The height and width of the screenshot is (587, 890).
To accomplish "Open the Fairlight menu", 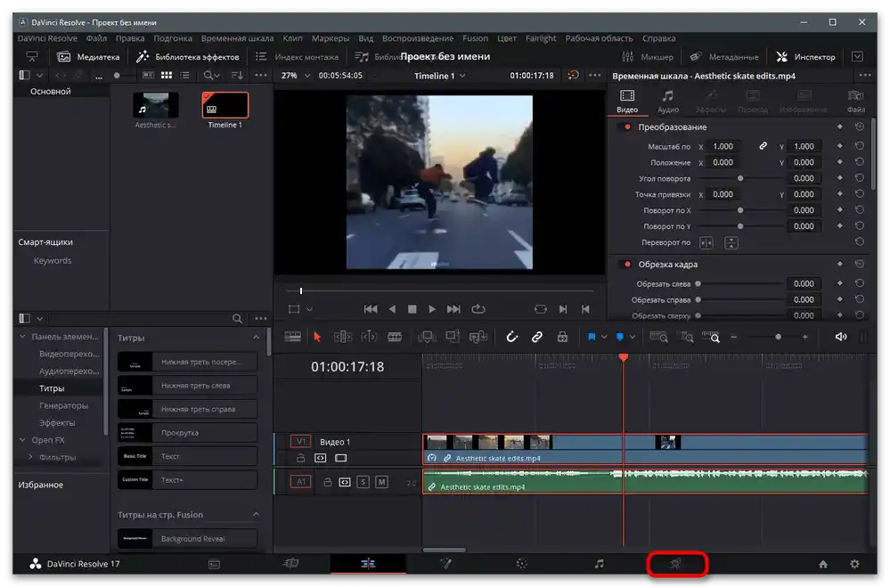I will pyautogui.click(x=541, y=38).
